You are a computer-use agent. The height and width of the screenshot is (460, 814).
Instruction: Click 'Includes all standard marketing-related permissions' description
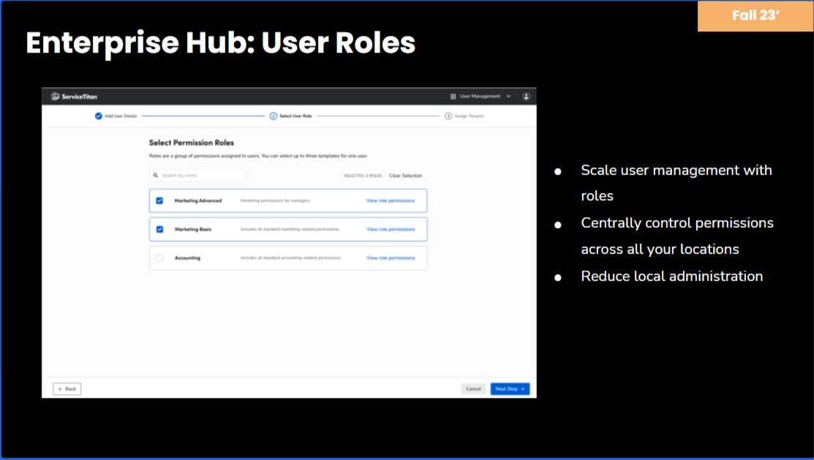point(290,230)
